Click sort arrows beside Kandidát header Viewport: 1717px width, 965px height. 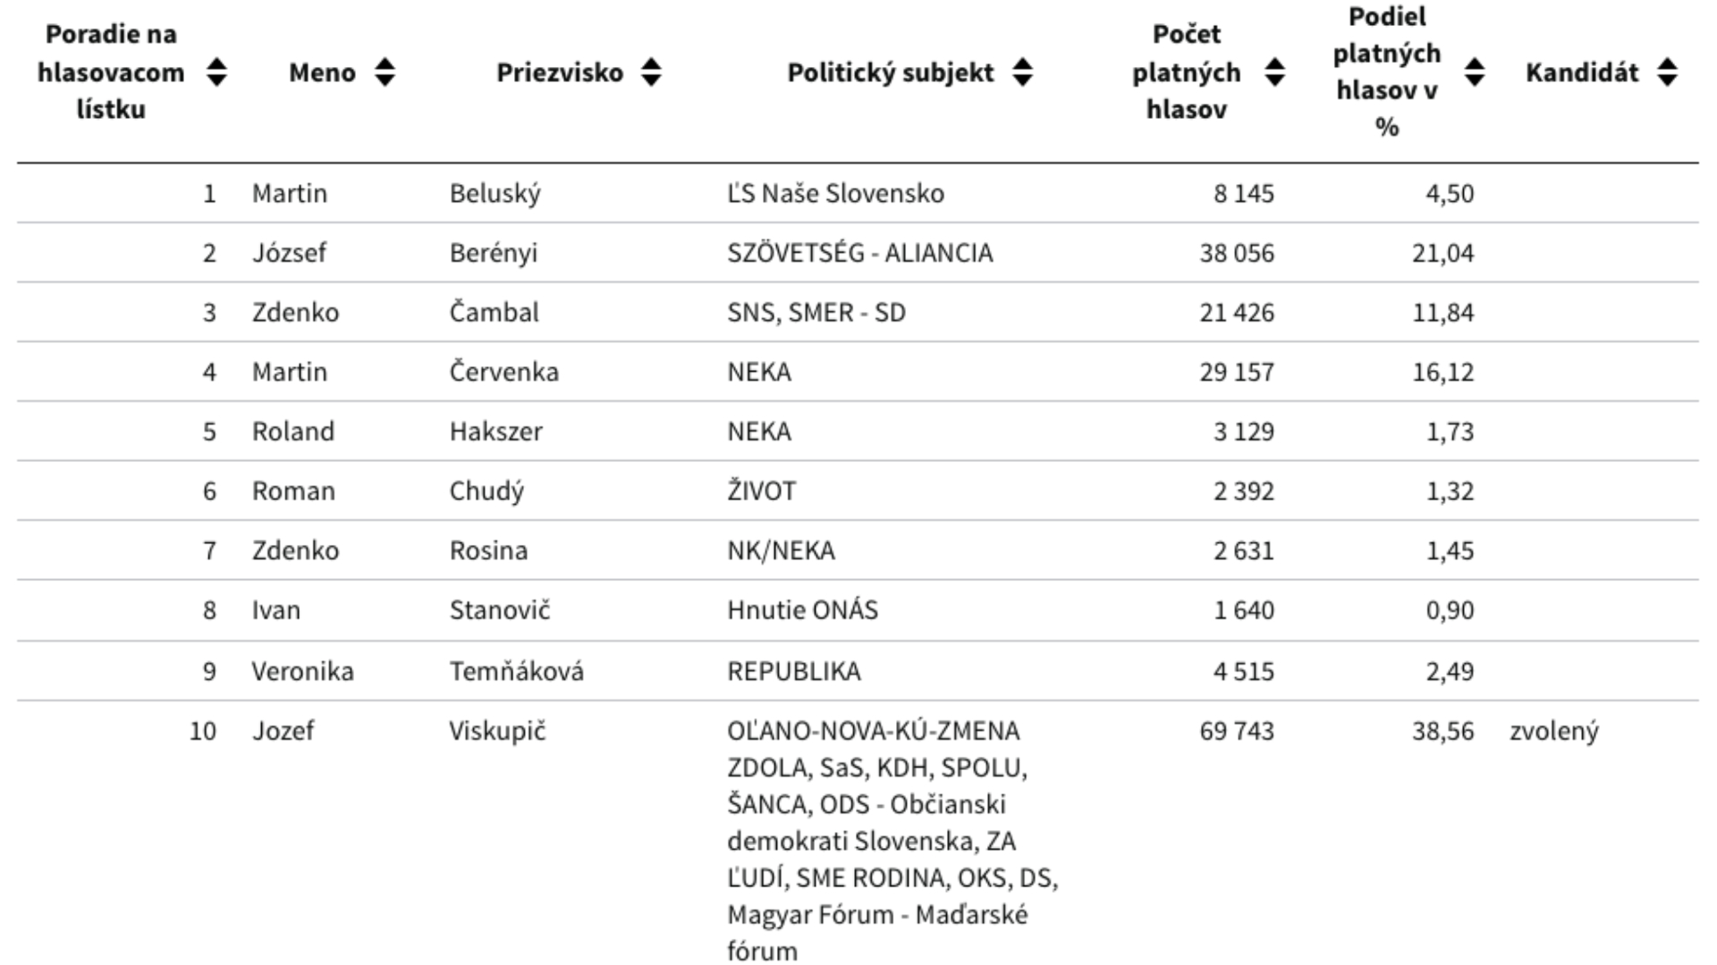tap(1667, 72)
